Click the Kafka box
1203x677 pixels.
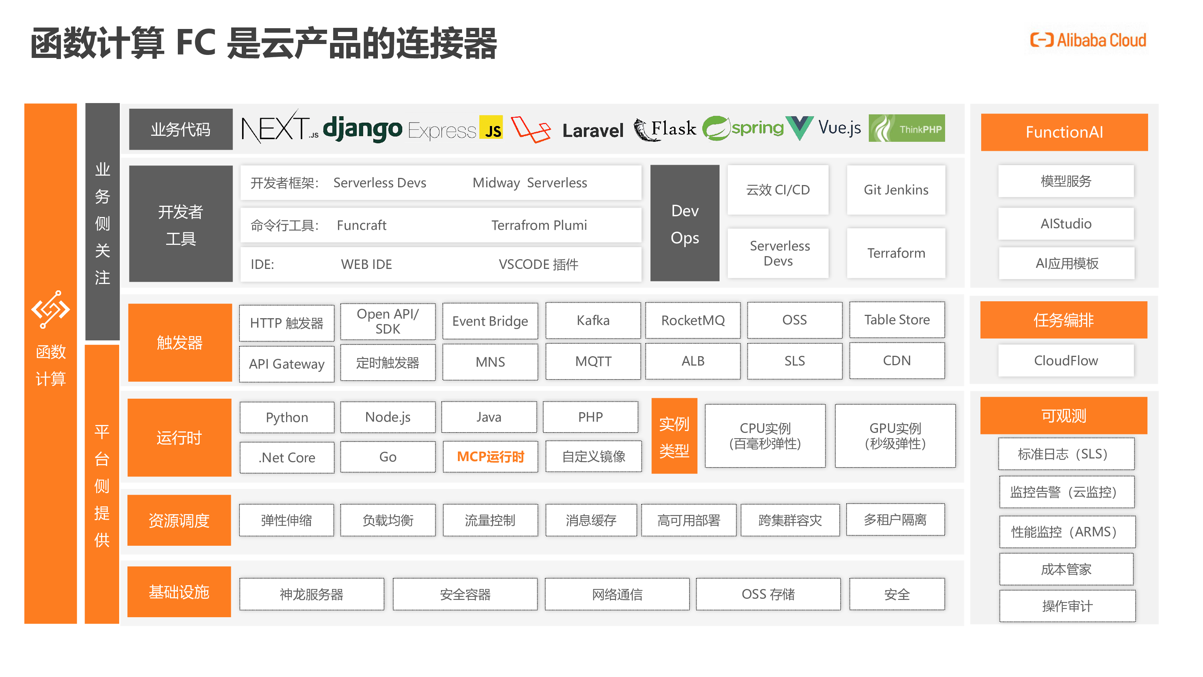point(593,320)
